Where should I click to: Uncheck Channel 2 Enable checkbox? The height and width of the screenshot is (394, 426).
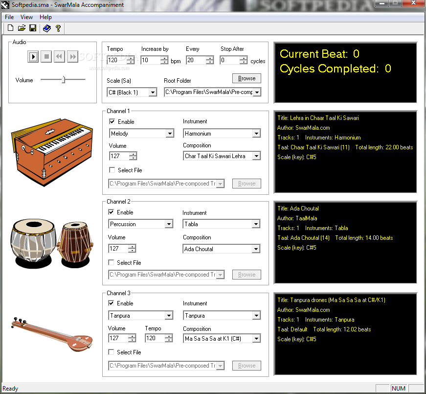click(x=111, y=212)
